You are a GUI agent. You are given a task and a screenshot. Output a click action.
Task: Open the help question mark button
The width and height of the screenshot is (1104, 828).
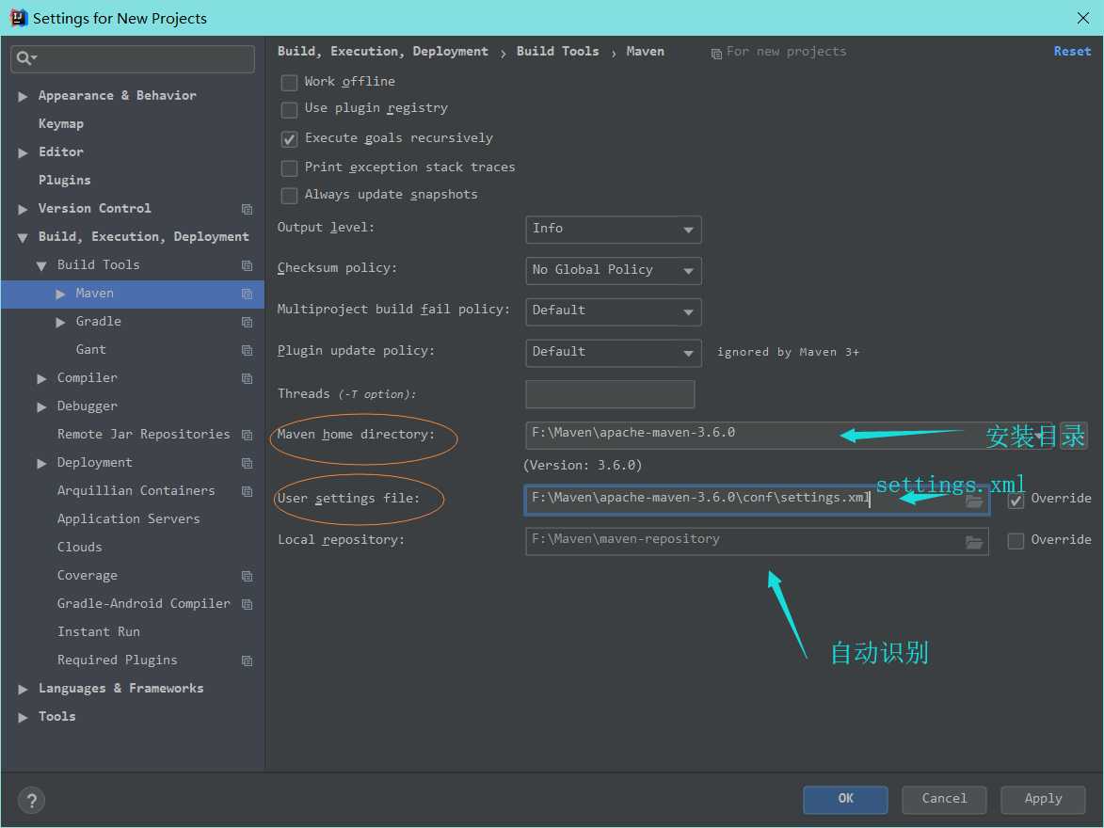32,800
